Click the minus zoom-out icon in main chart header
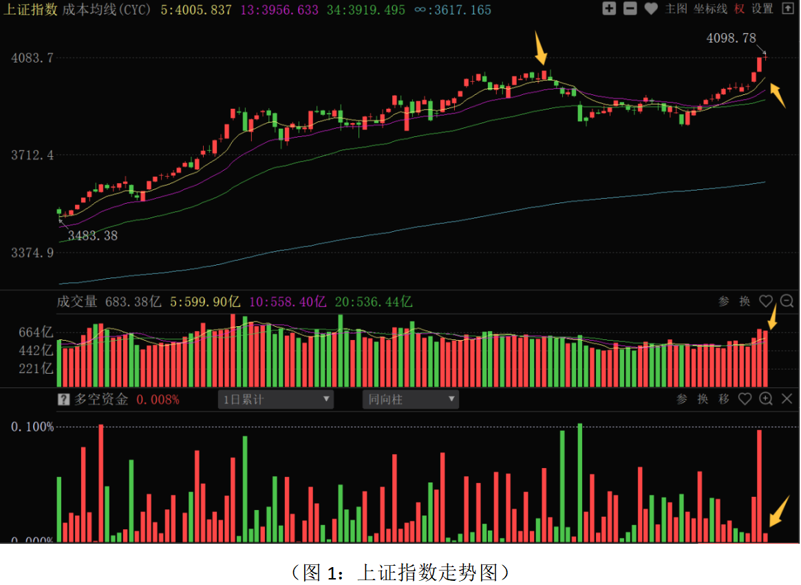Screen dimensions: 801x585 630,9
